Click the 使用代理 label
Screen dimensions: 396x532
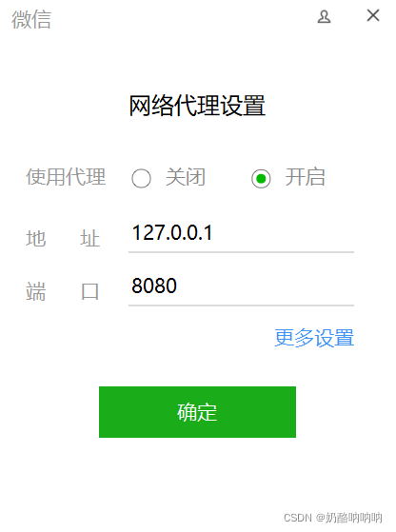coord(66,177)
